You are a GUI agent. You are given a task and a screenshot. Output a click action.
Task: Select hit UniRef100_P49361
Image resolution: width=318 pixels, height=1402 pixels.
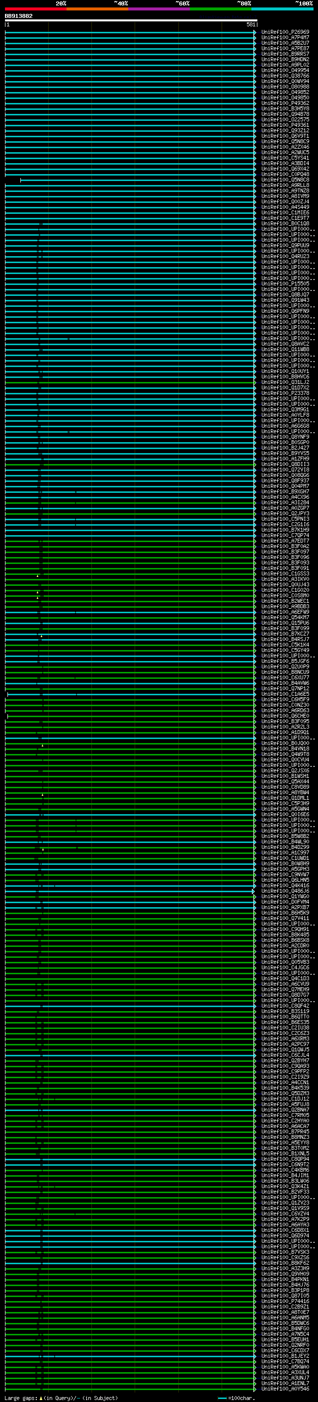(x=285, y=125)
